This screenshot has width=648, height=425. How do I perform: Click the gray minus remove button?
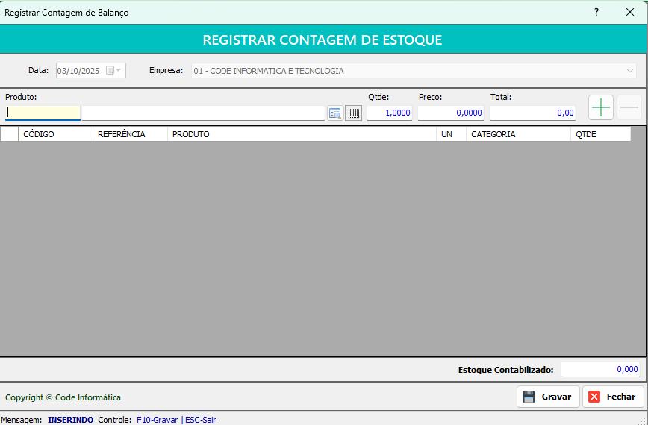click(629, 107)
